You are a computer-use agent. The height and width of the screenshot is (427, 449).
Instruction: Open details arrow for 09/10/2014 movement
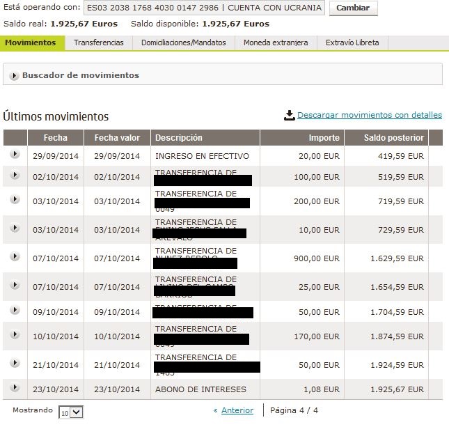(15, 311)
